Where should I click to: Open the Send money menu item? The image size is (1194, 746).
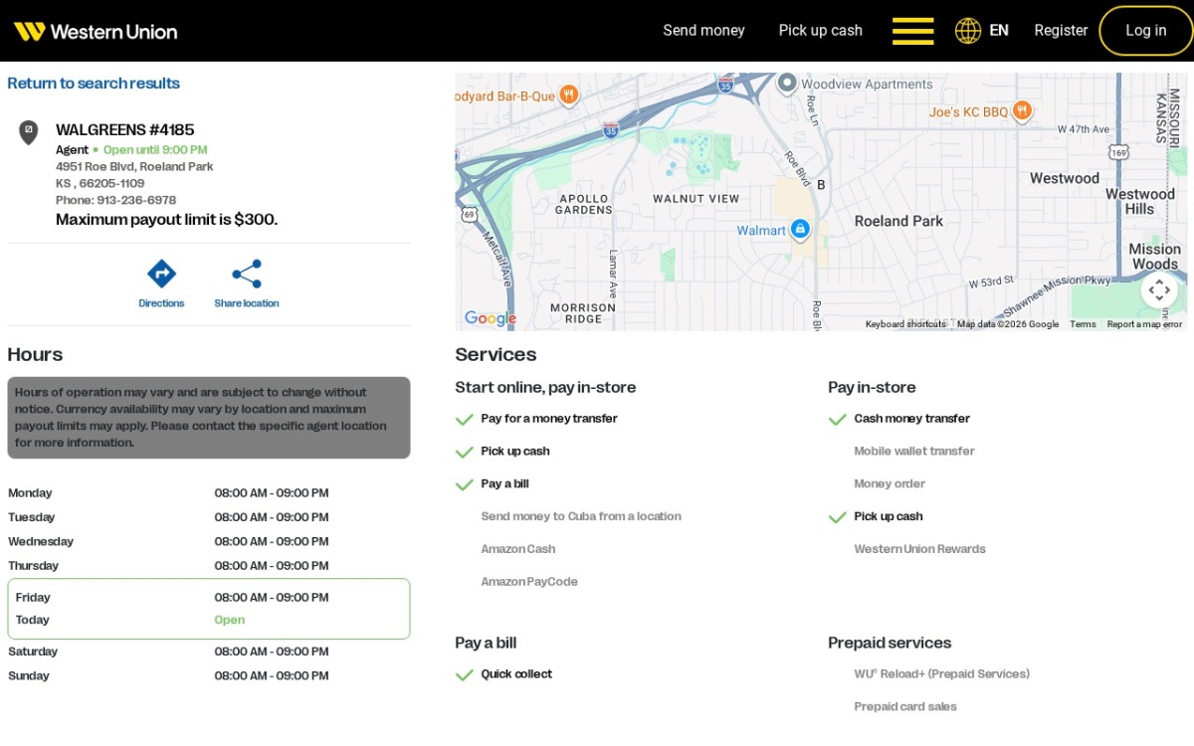pos(703,31)
